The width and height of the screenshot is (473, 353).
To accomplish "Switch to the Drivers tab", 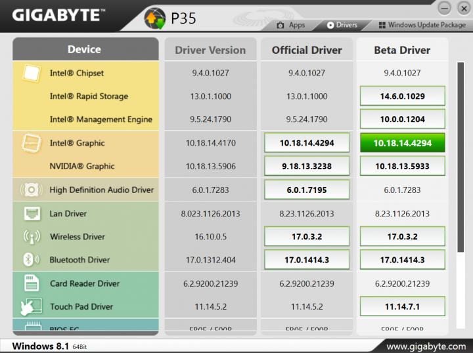I will (x=342, y=25).
